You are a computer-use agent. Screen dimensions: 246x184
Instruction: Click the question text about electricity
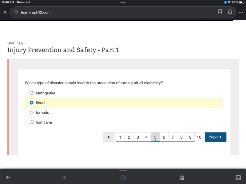pyautogui.click(x=94, y=83)
